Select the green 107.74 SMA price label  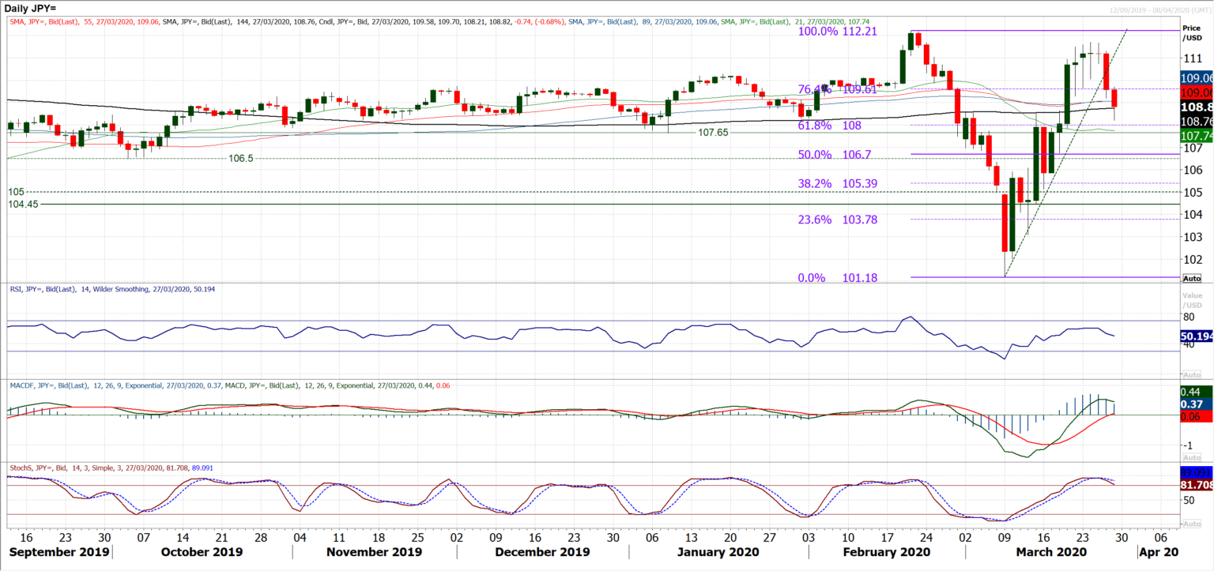pos(1196,136)
